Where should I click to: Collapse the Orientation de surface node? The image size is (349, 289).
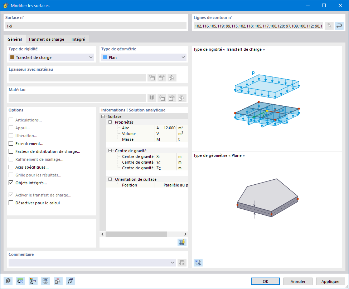(x=110, y=179)
